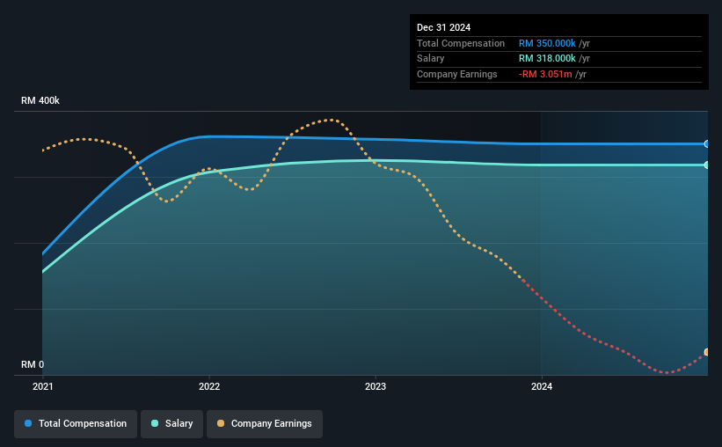Viewport: 722px width, 447px height.
Task: Click the RM 0 y-axis label
Action: pyautogui.click(x=33, y=364)
